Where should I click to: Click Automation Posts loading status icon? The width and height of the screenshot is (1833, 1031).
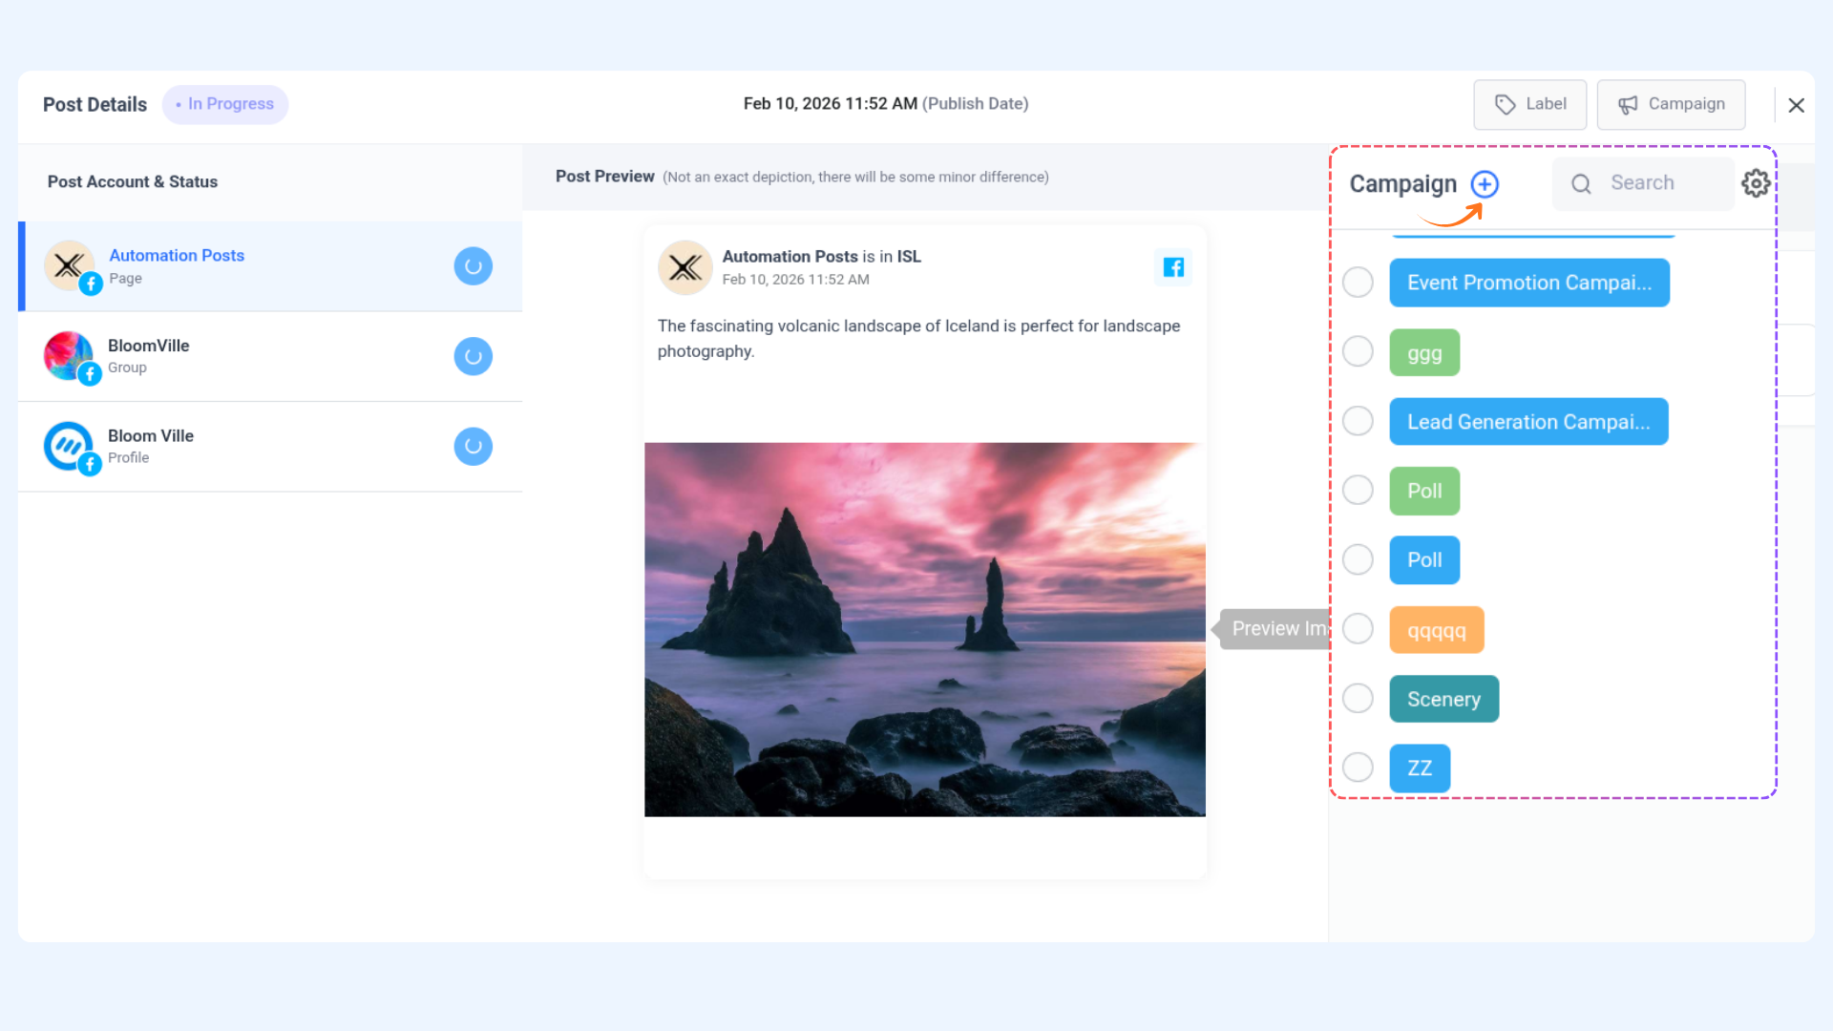(x=473, y=266)
